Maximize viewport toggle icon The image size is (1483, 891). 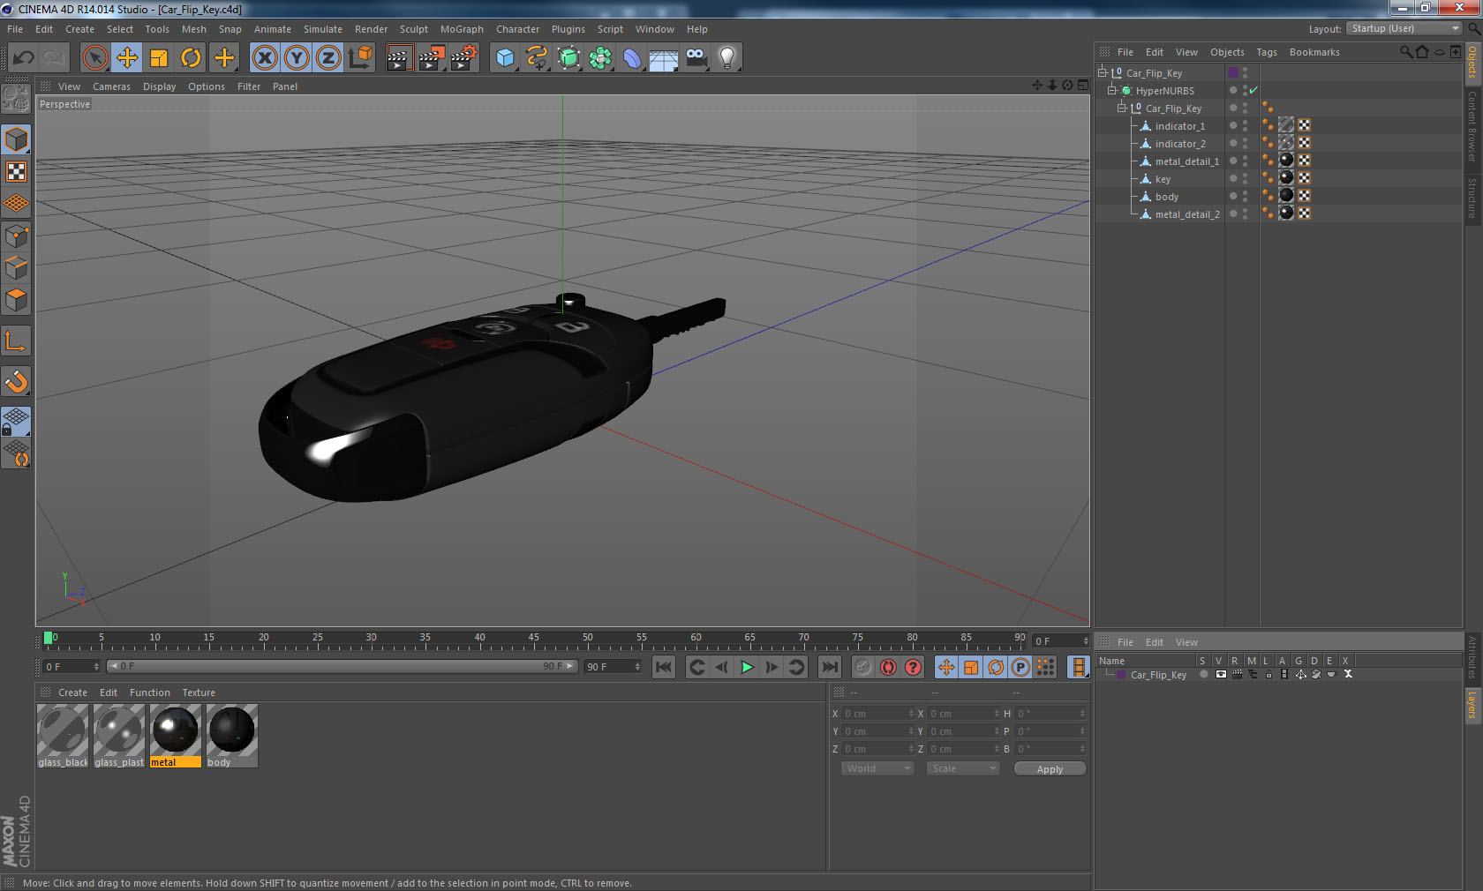pyautogui.click(x=1083, y=86)
